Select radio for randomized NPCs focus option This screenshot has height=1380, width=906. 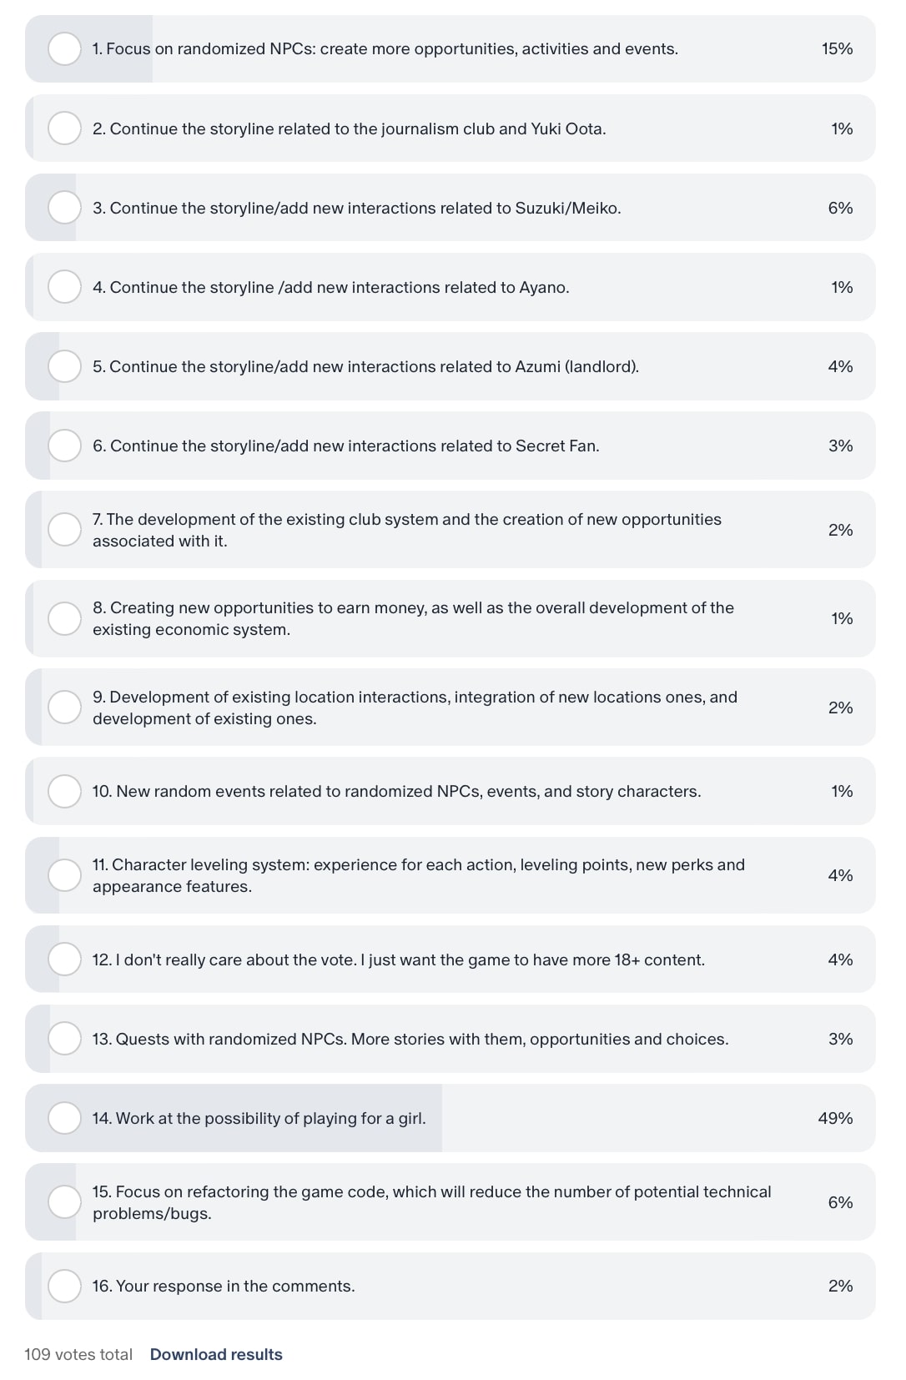[64, 49]
